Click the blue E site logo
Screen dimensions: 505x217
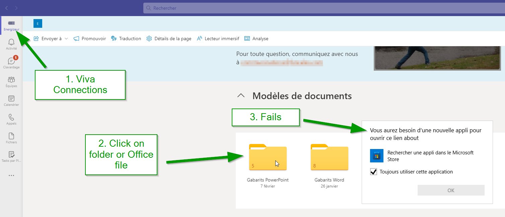pos(38,23)
